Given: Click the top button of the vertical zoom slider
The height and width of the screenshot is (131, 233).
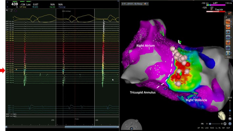Looking at the screenshot, I should (x=230, y=101).
